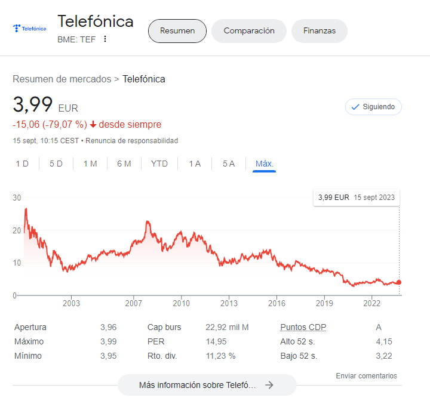This screenshot has width=430, height=416.
Task: Select the 1 D time range
Action: click(22, 164)
